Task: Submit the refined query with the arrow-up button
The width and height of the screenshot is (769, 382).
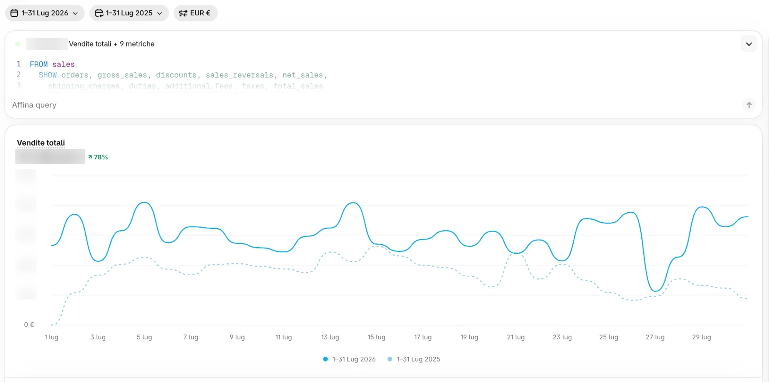Action: pyautogui.click(x=749, y=105)
